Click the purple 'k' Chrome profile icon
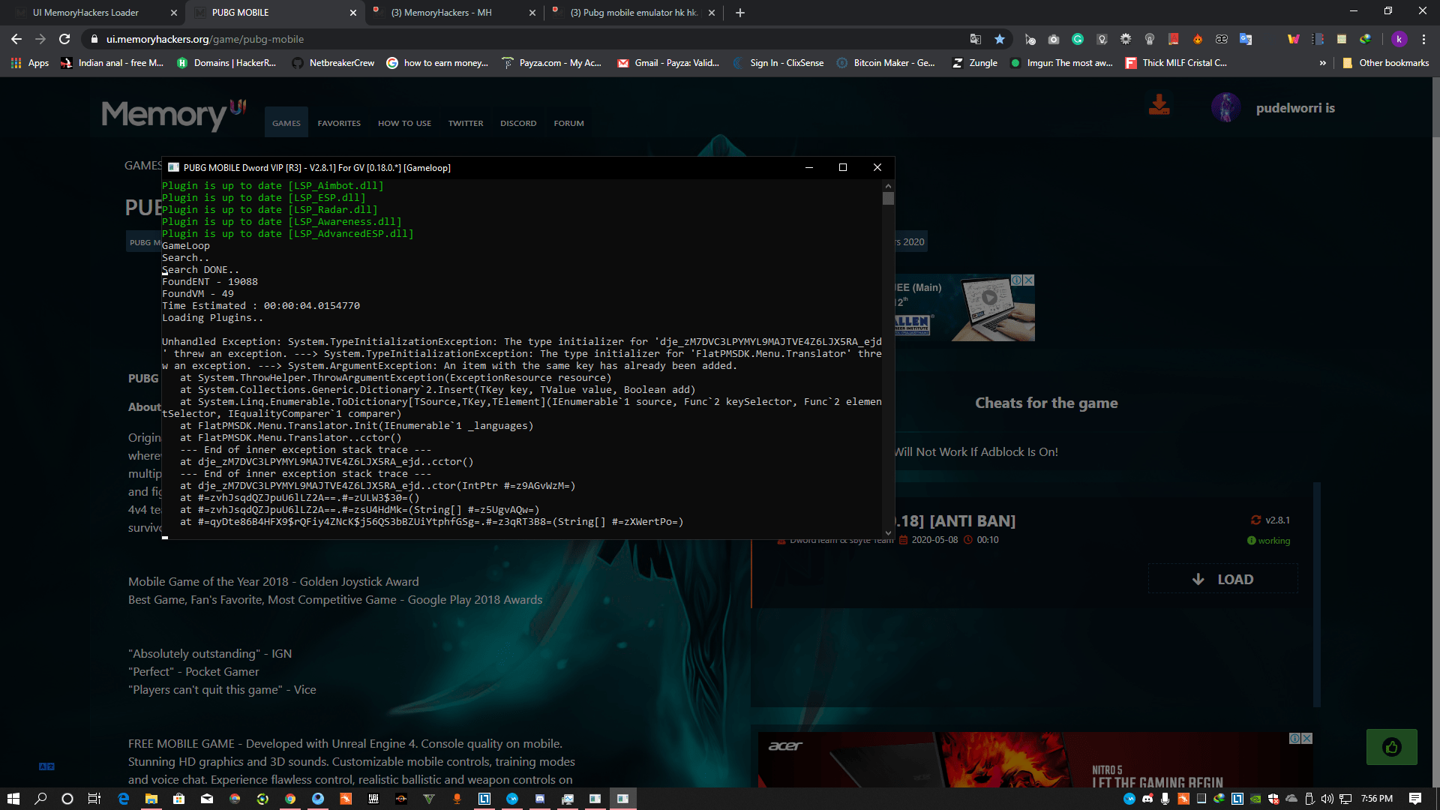The image size is (1440, 810). coord(1399,39)
